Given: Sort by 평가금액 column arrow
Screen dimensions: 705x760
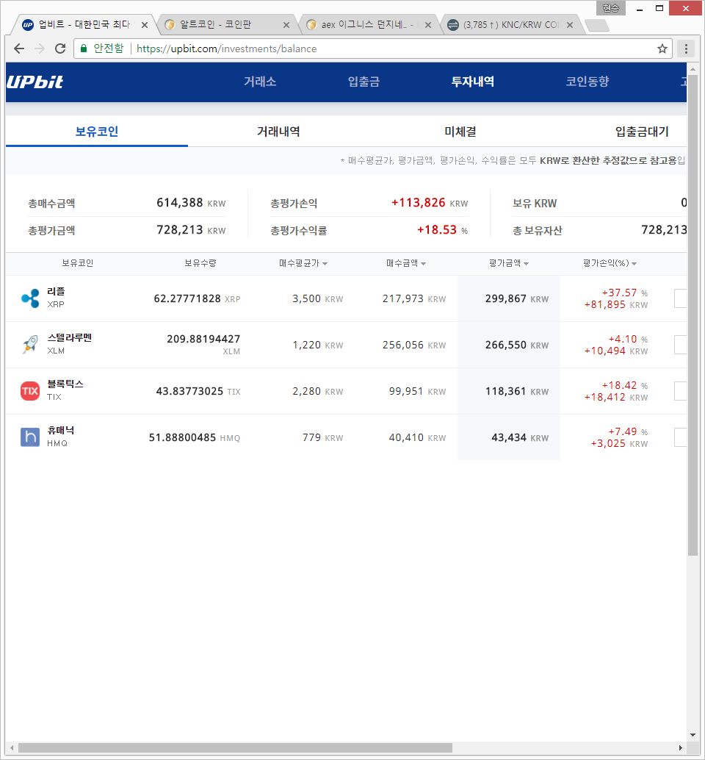Looking at the screenshot, I should pos(526,264).
